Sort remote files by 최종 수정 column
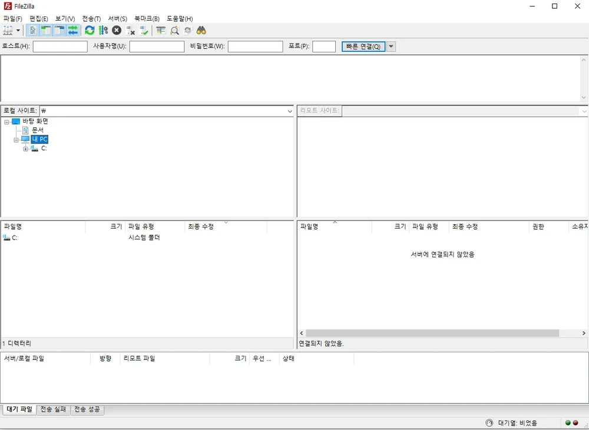The image size is (589, 430). pyautogui.click(x=489, y=226)
